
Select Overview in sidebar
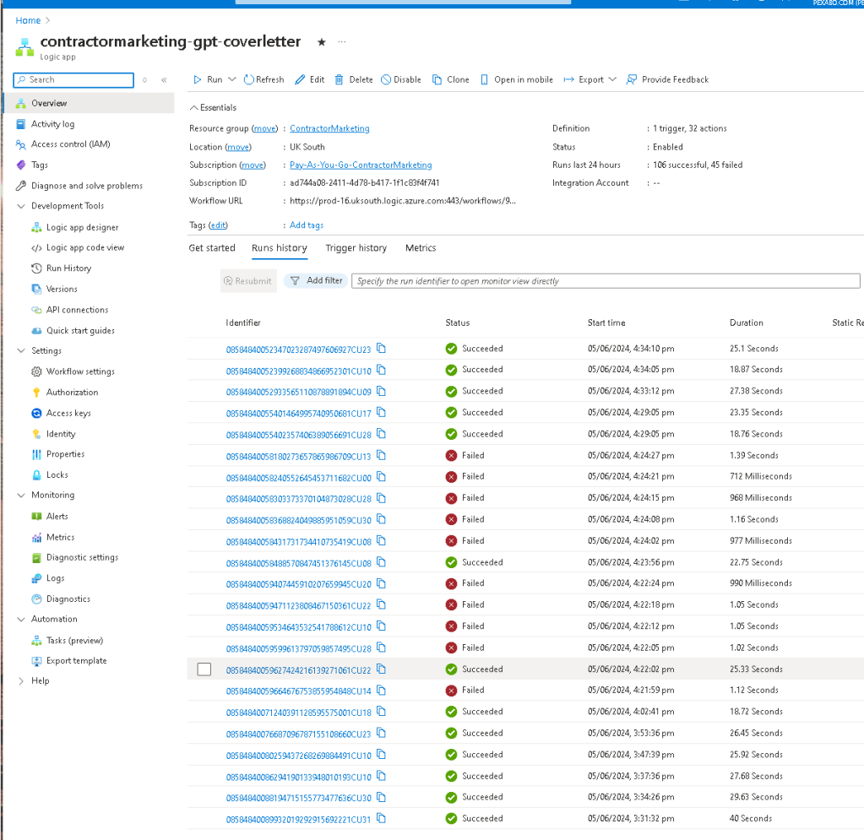[x=89, y=103]
